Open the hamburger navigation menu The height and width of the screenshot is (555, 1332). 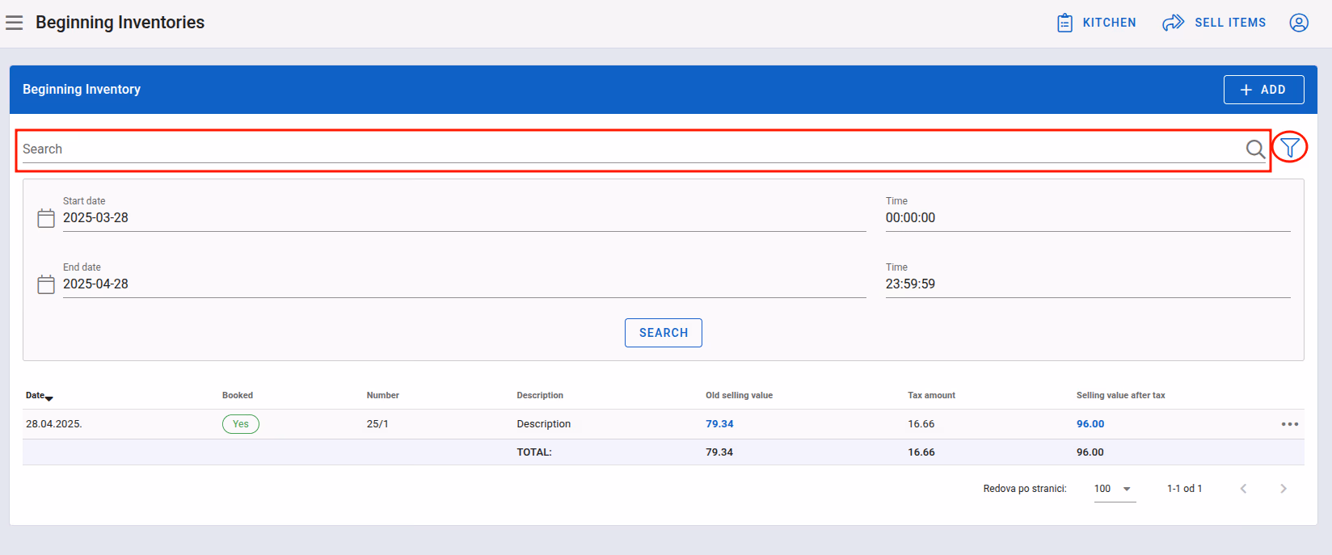click(14, 23)
